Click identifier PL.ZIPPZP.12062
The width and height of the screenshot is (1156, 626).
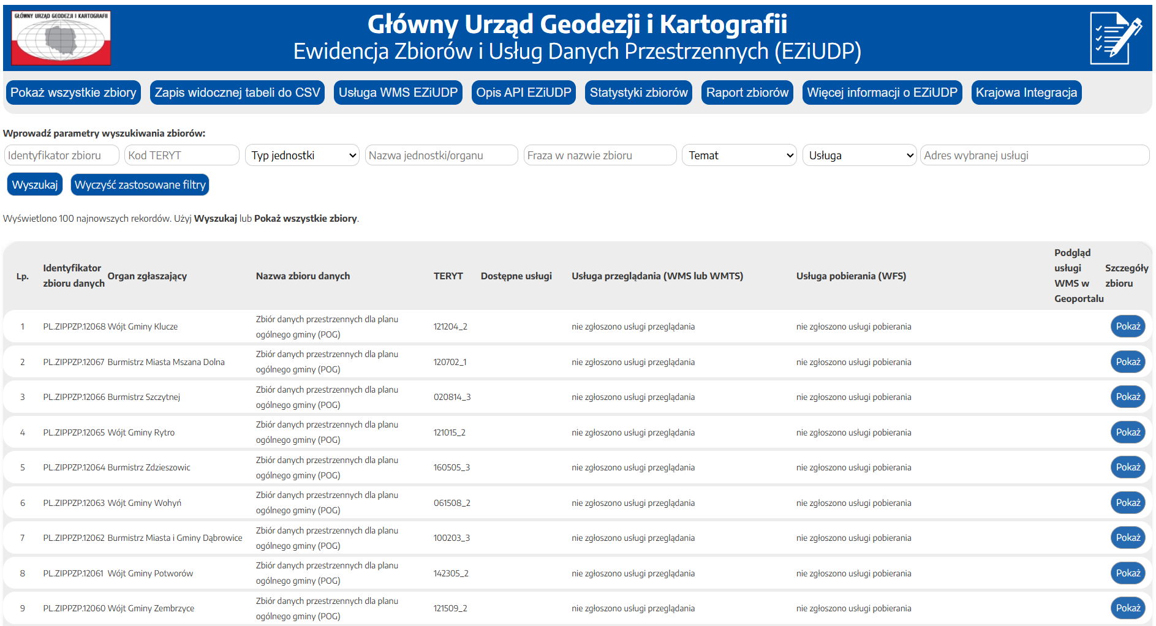74,538
